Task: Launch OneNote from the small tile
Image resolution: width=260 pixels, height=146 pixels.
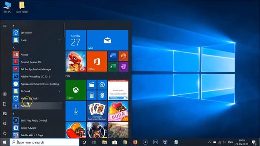Action: coord(123,67)
